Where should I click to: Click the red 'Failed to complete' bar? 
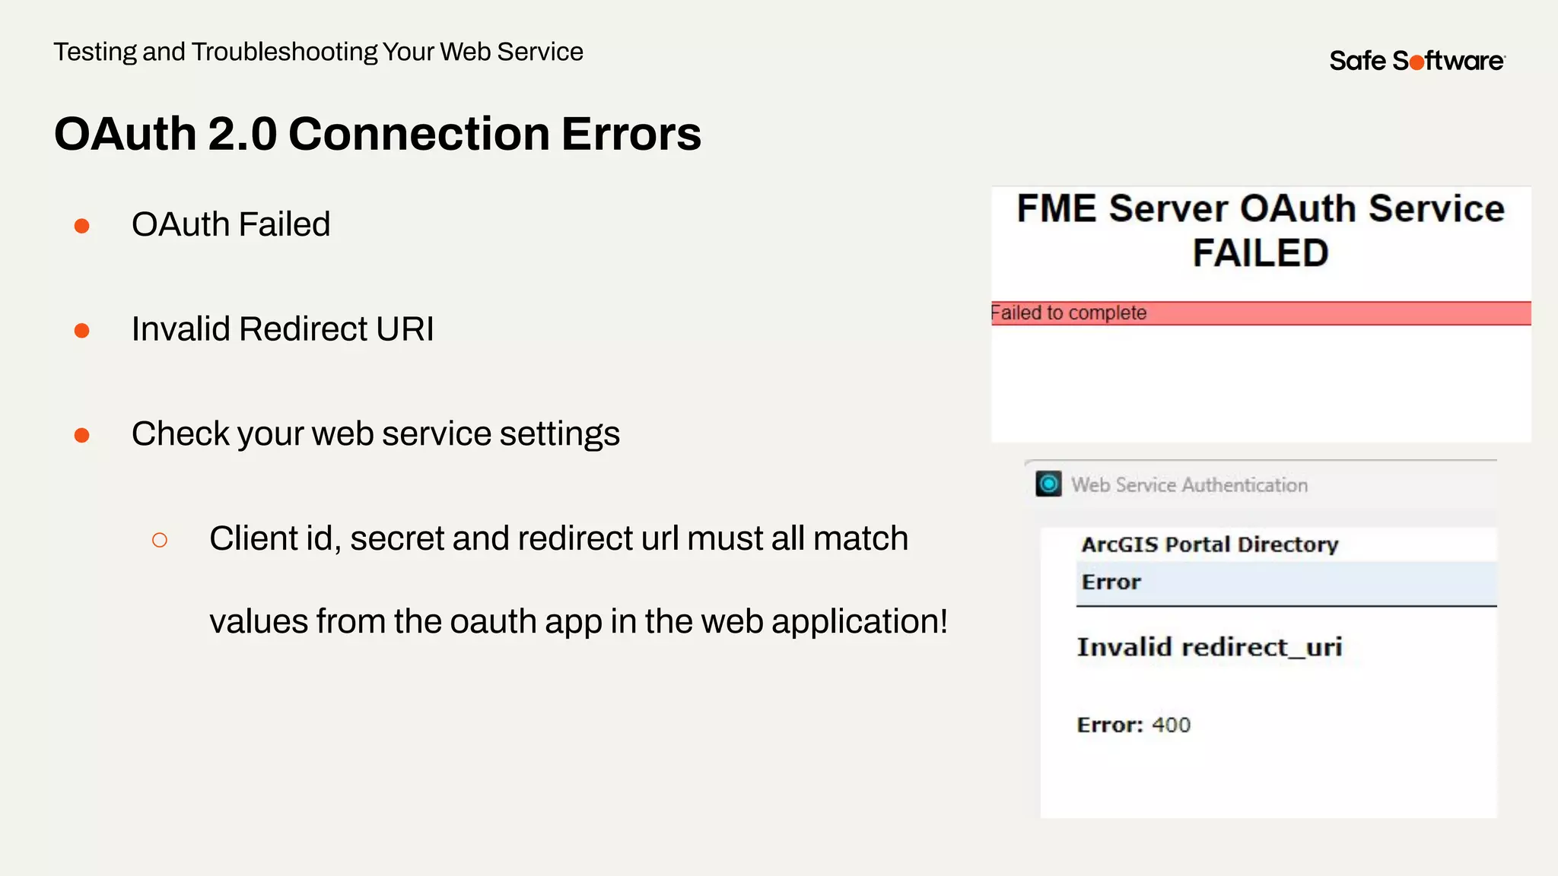pyautogui.click(x=1261, y=313)
